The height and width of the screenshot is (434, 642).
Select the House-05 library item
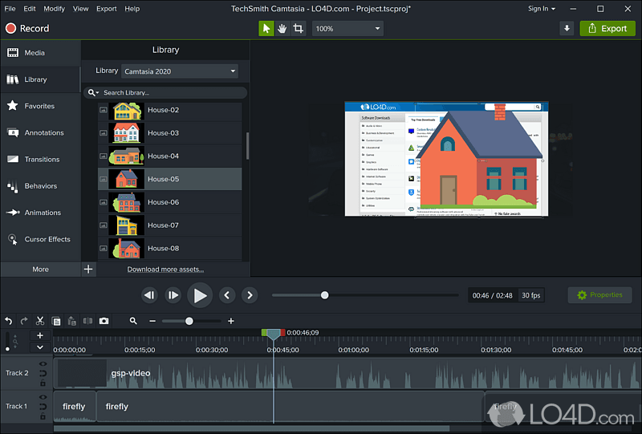click(169, 179)
